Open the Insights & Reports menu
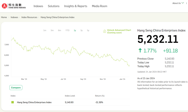Viewport: 188px width, 112px height. (x=76, y=6)
